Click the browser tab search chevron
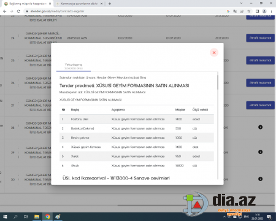276x221 pixels. click(241, 3)
